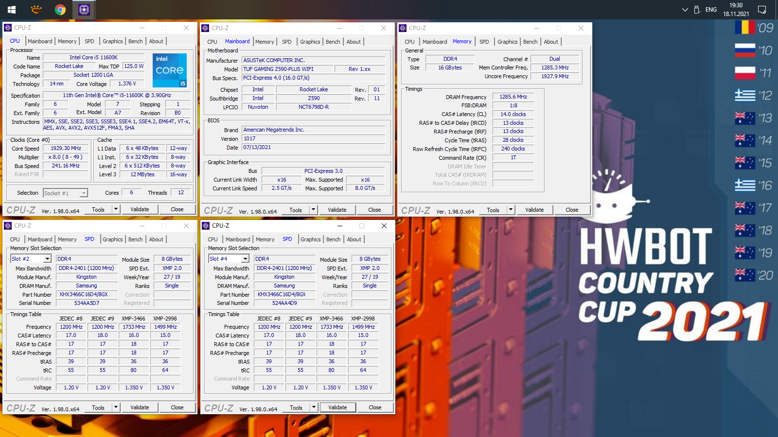This screenshot has width=778, height=437.
Task: Click the DRAM Frequency 1285.6 MHz value
Action: coord(513,97)
